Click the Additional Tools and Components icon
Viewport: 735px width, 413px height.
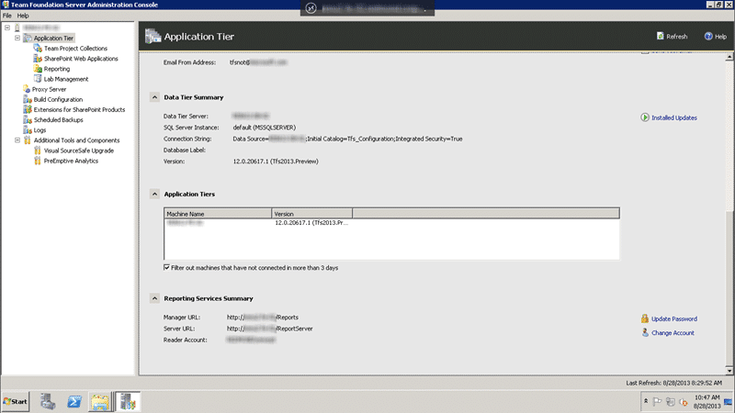[28, 140]
